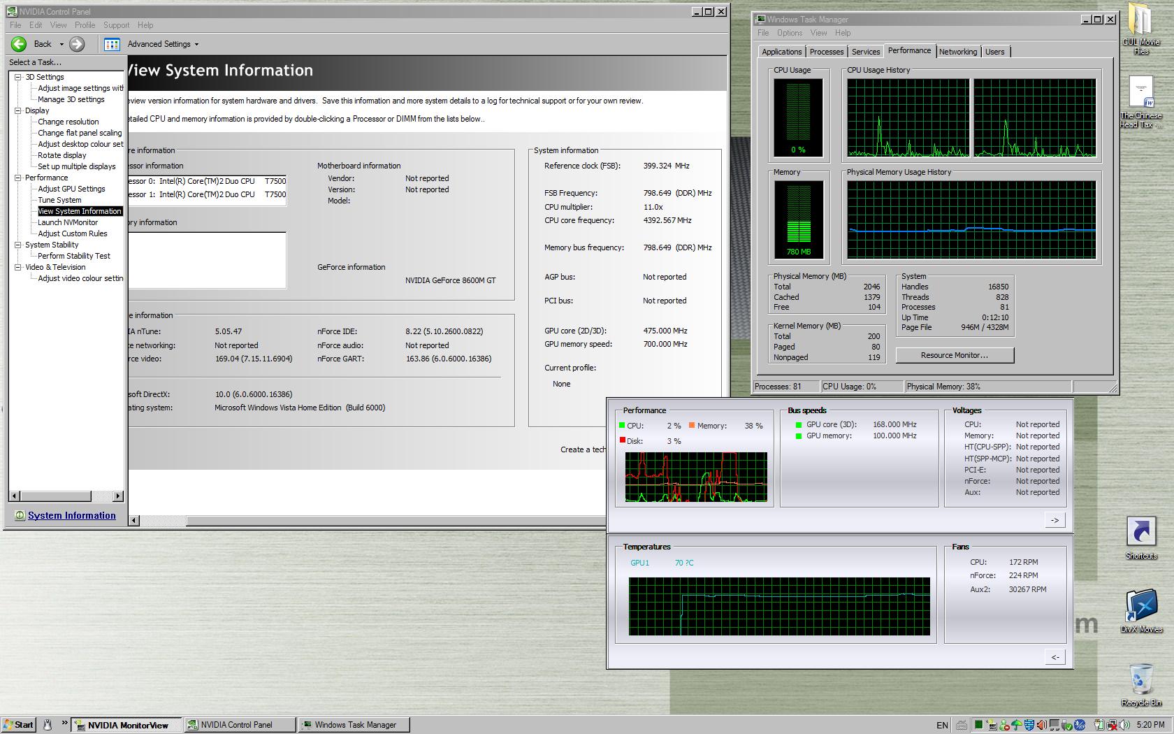Collapse the 3D Settings tree node
1174x734 pixels.
click(18, 77)
